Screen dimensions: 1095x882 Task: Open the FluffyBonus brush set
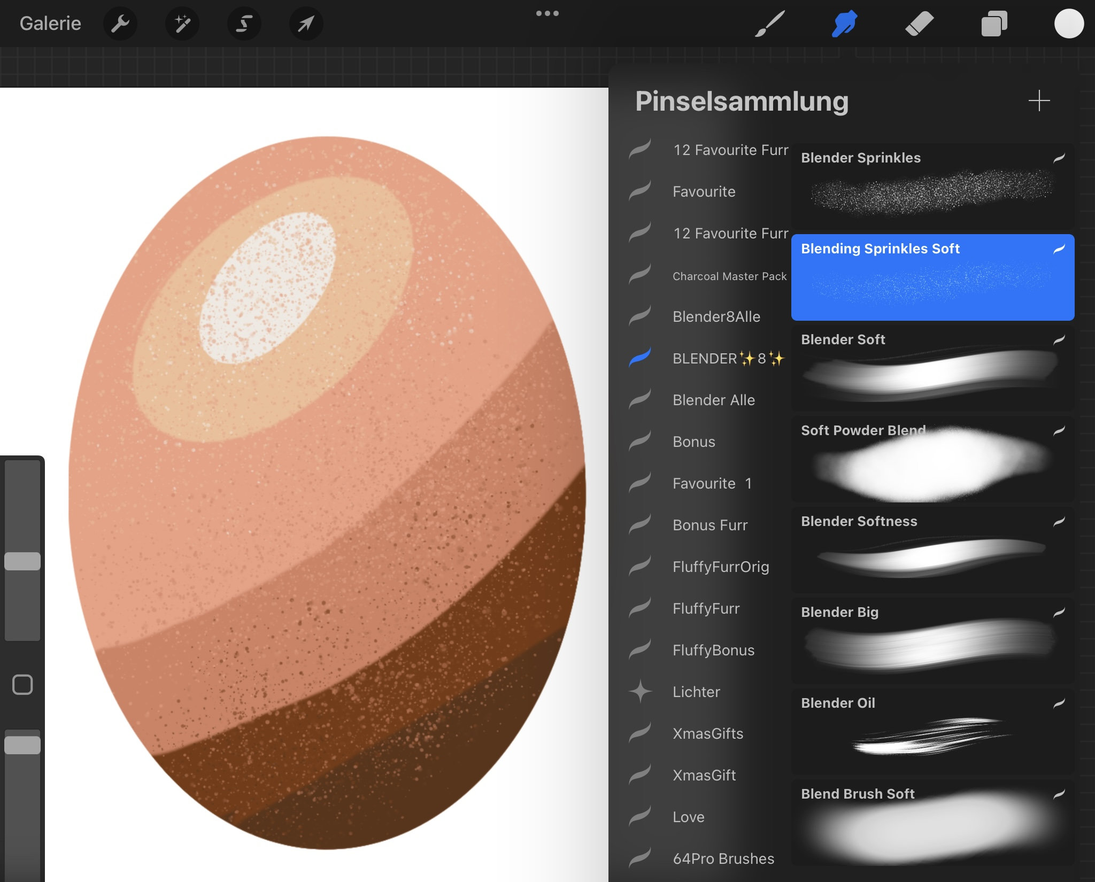point(709,650)
